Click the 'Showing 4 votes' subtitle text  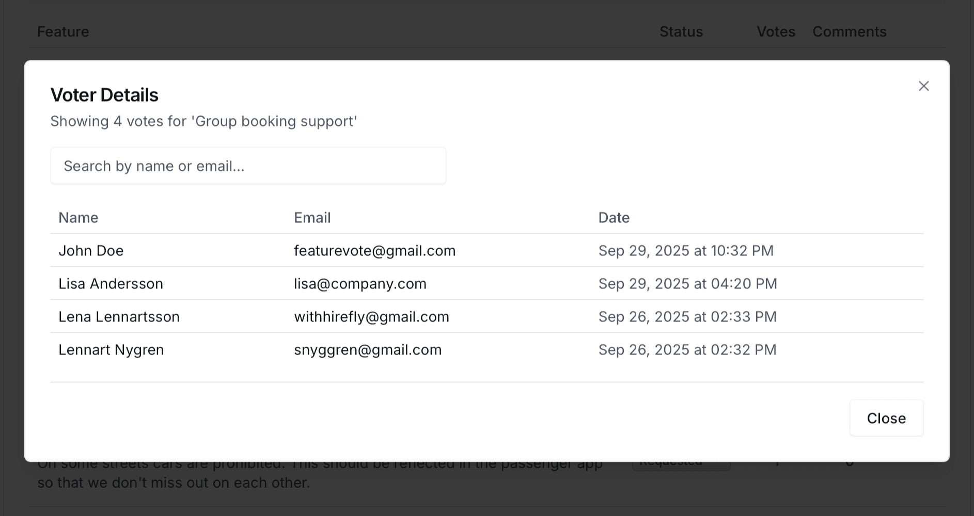click(x=203, y=121)
